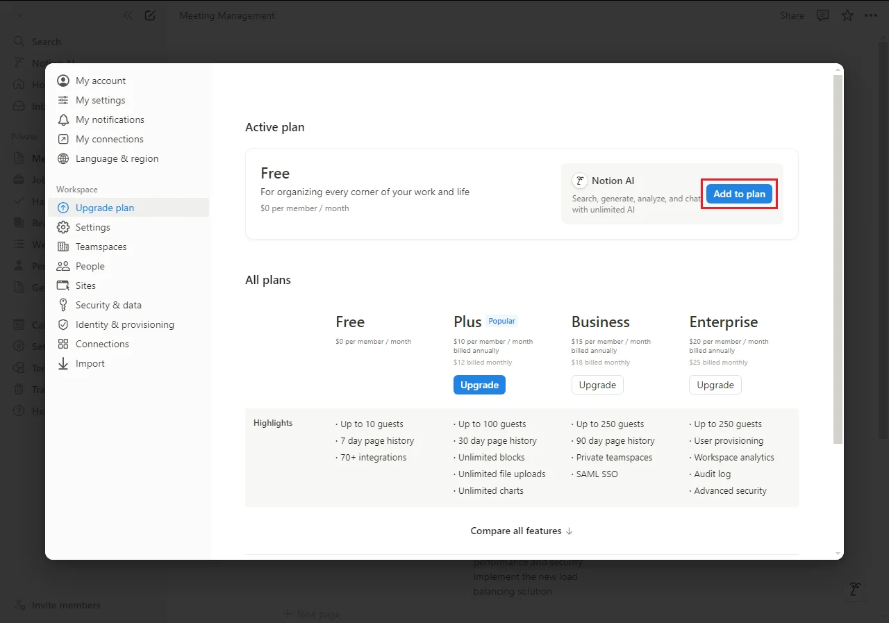Open My settings section
The image size is (889, 623).
click(x=128, y=100)
